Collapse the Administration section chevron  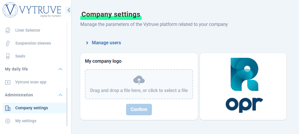coord(60,95)
